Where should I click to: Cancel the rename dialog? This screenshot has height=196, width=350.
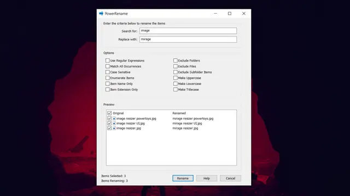[x=230, y=178]
